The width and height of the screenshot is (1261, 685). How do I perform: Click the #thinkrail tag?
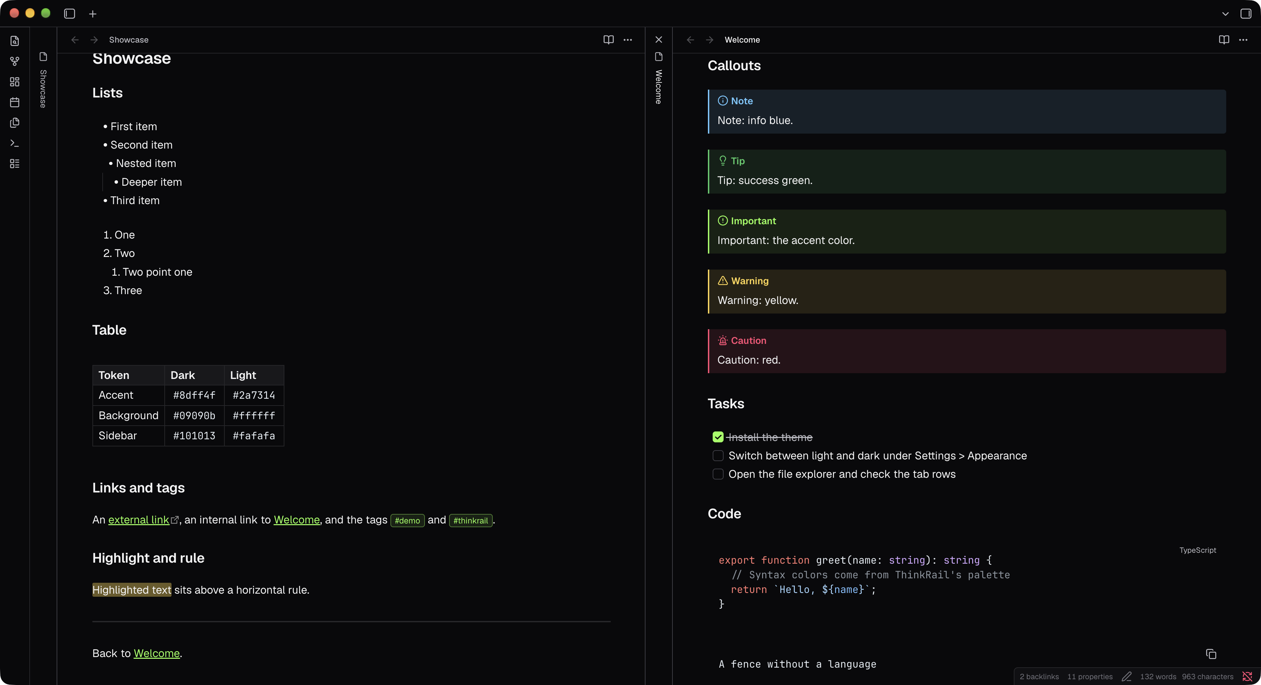pos(471,520)
